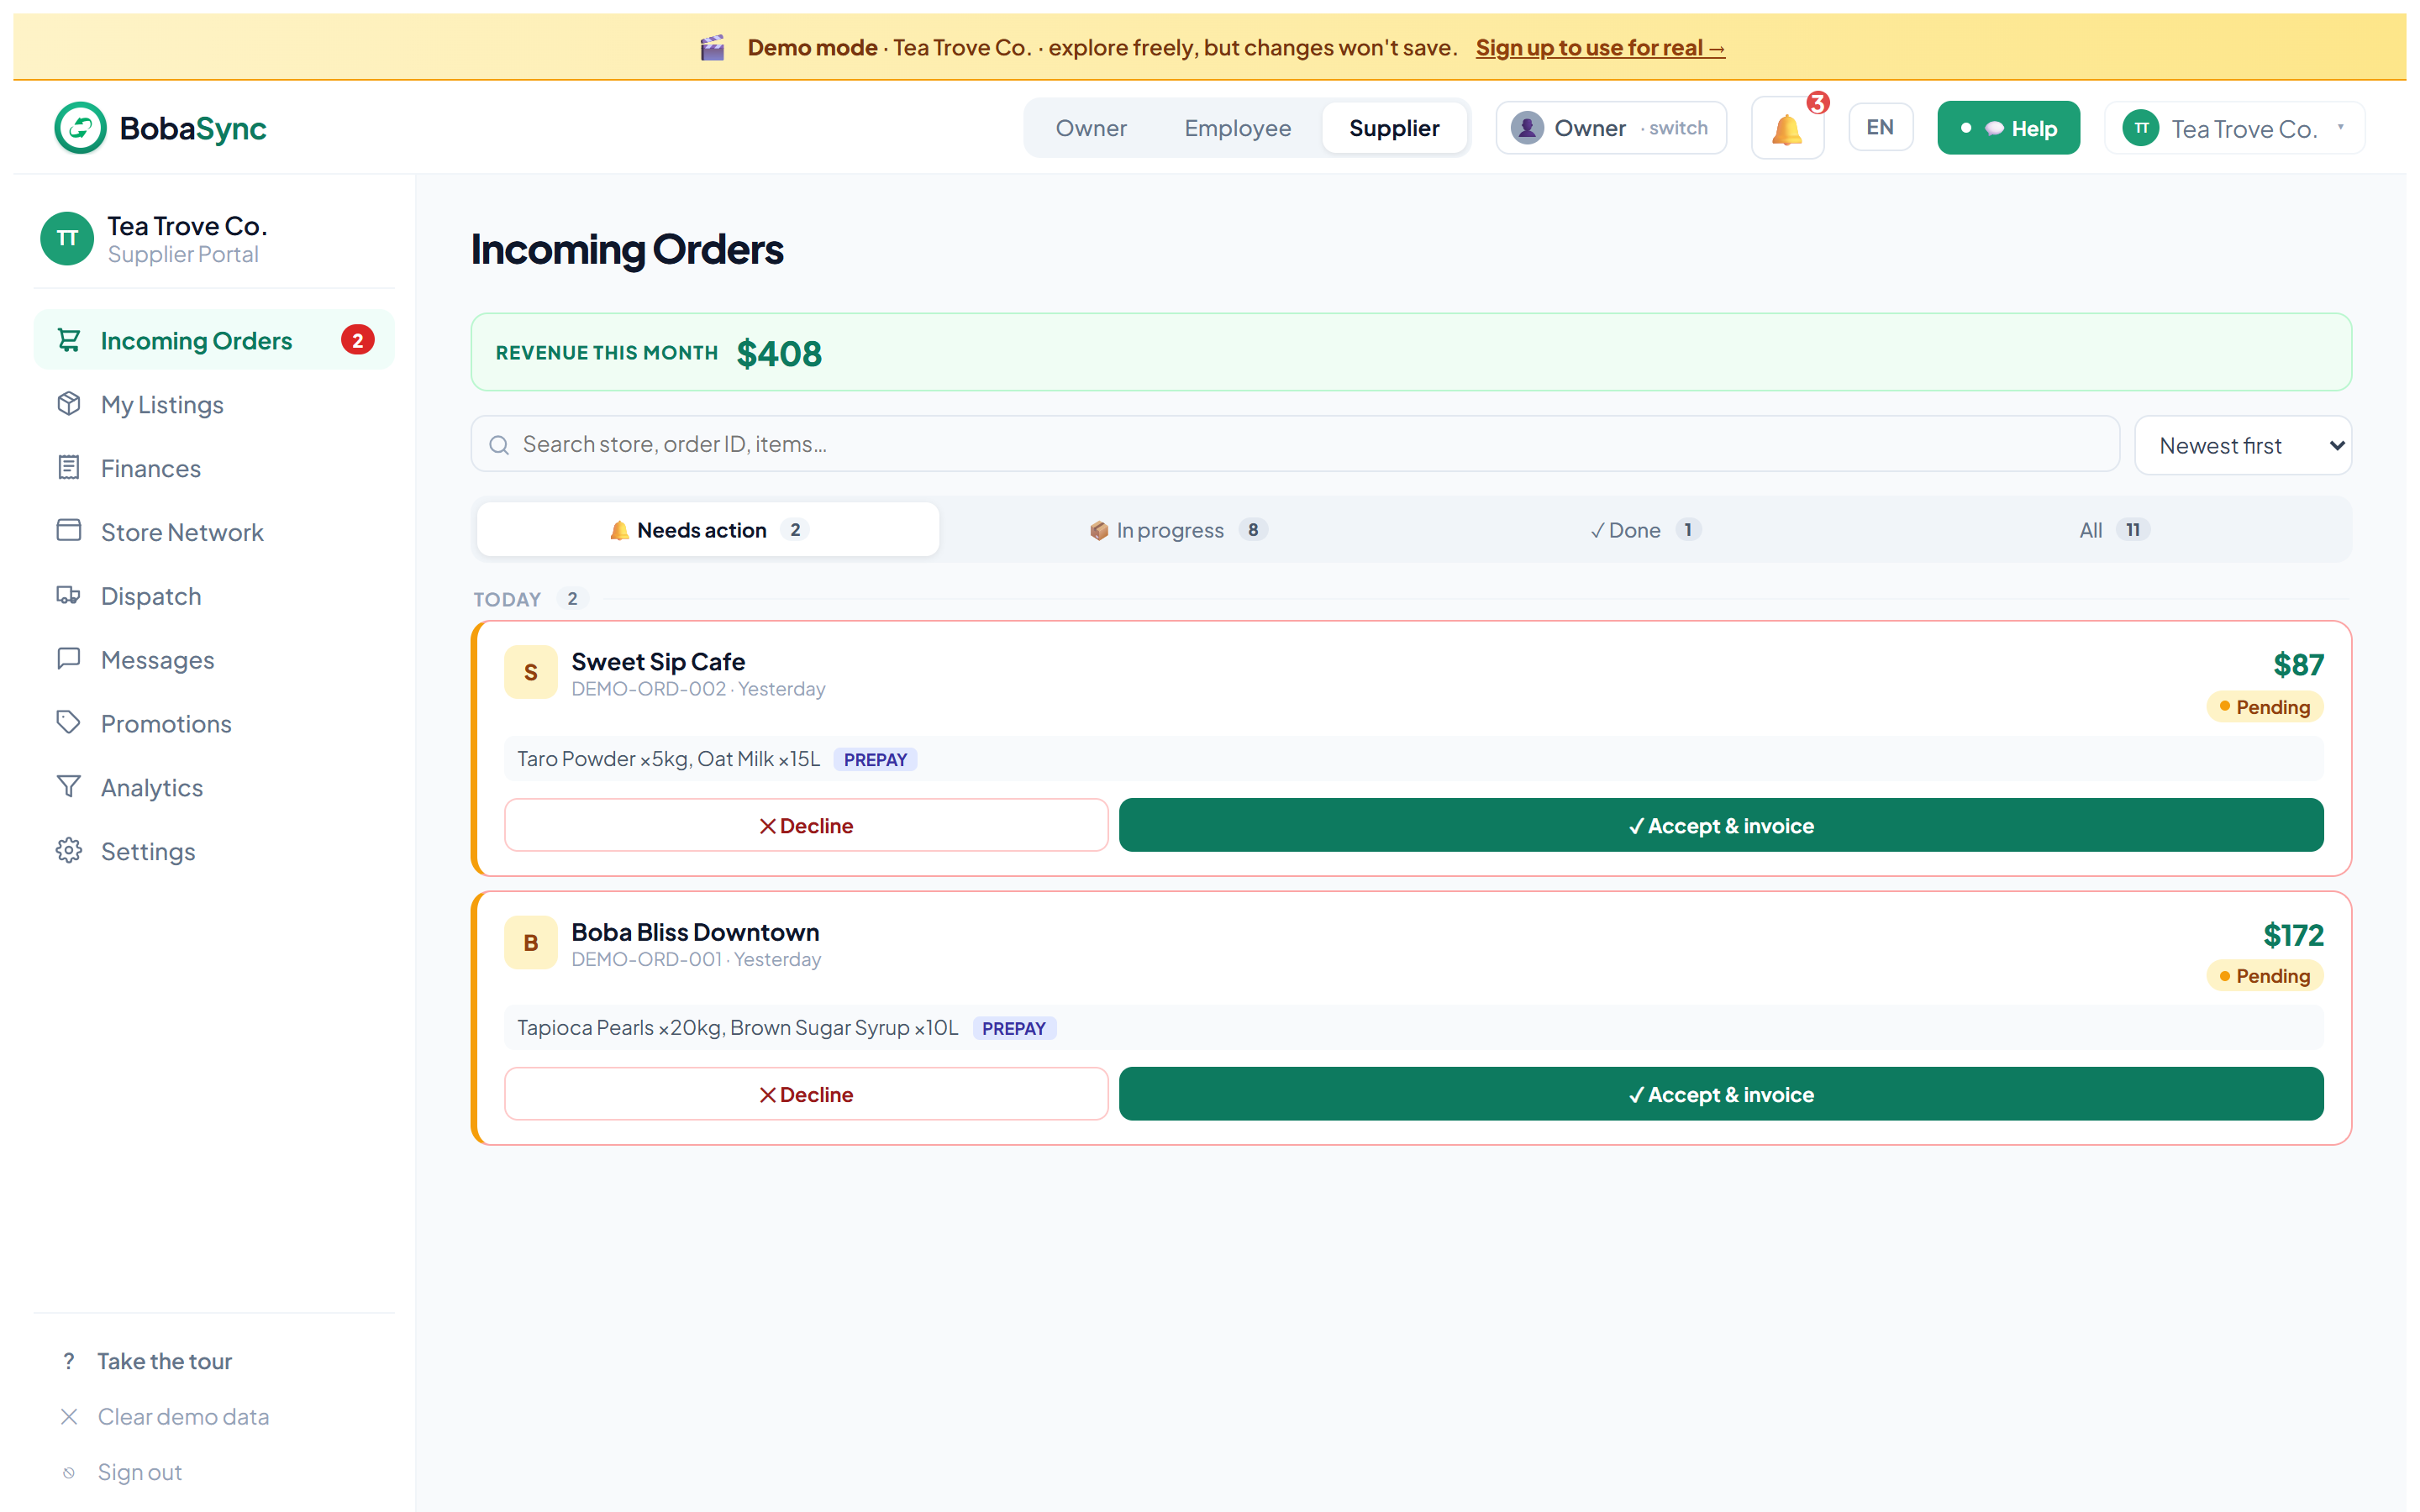Decline the Boba Bliss Downtown order
This screenshot has width=2420, height=1512.
click(x=806, y=1095)
